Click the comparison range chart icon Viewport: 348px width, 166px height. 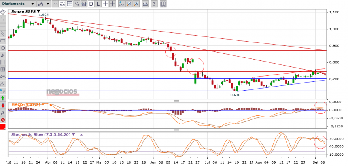coord(84,4)
